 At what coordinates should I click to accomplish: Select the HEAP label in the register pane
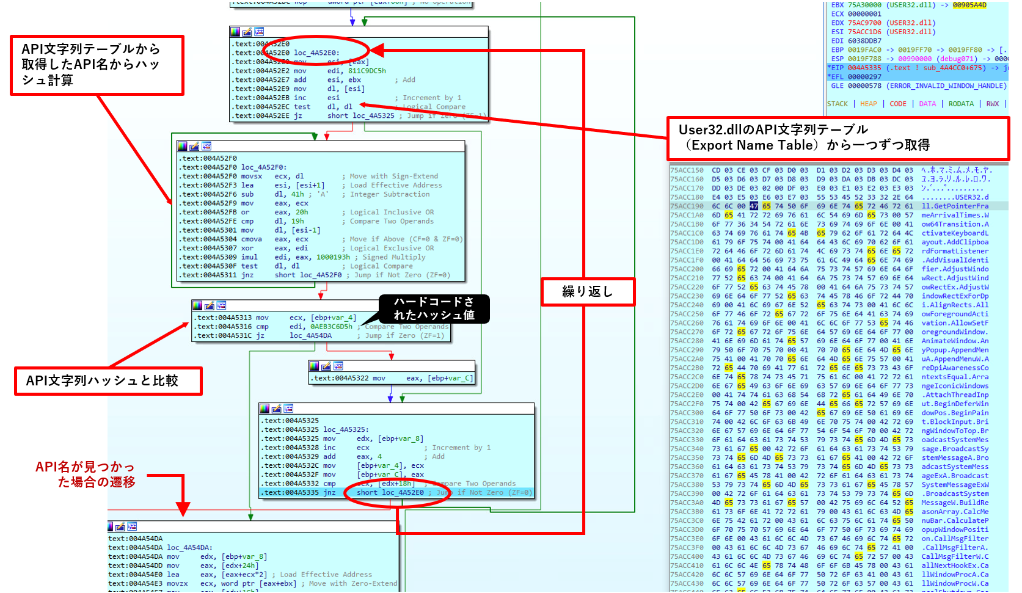point(868,104)
